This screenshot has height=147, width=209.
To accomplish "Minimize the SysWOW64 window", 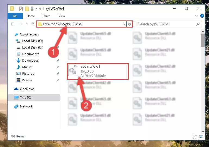I will coord(174,8).
